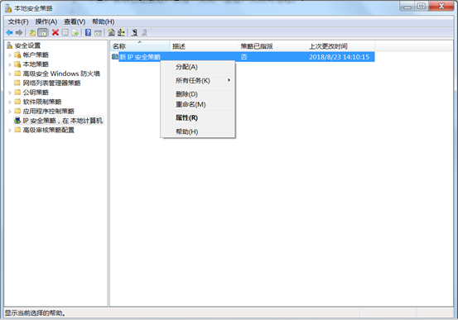This screenshot has height=320, width=458.
Task: Click the assign policy toolbar icon
Action: click(134, 33)
